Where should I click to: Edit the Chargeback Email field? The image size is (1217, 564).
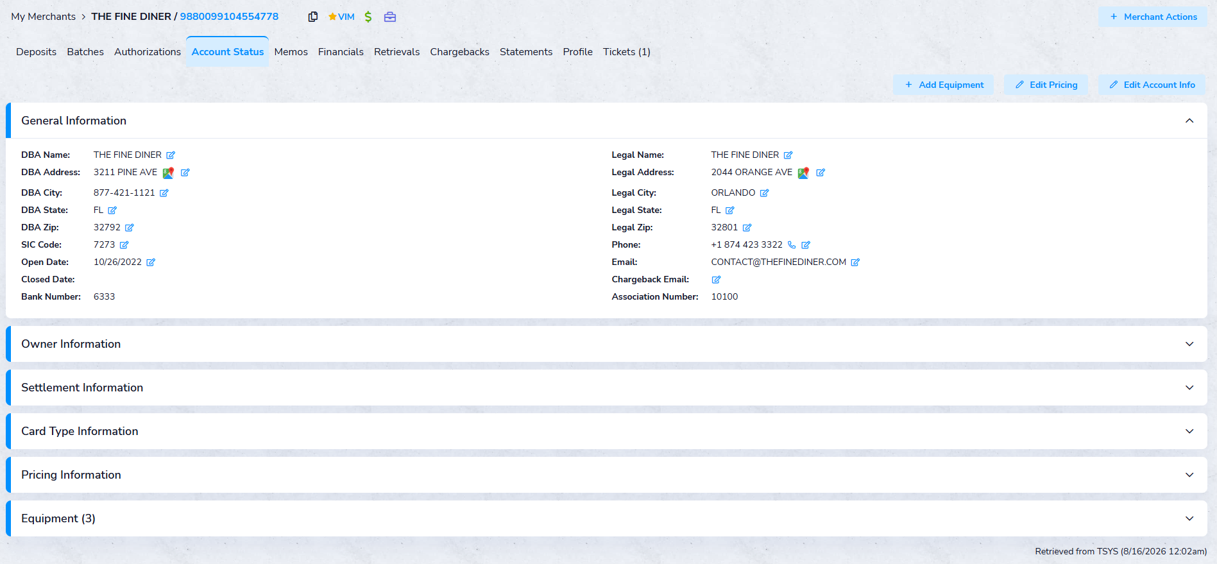pyautogui.click(x=717, y=280)
